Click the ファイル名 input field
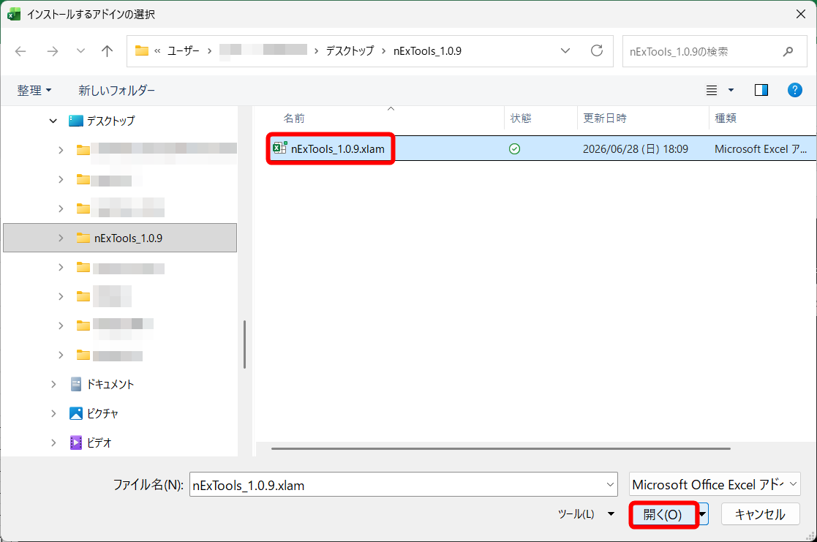Image resolution: width=817 pixels, height=542 pixels. point(403,485)
